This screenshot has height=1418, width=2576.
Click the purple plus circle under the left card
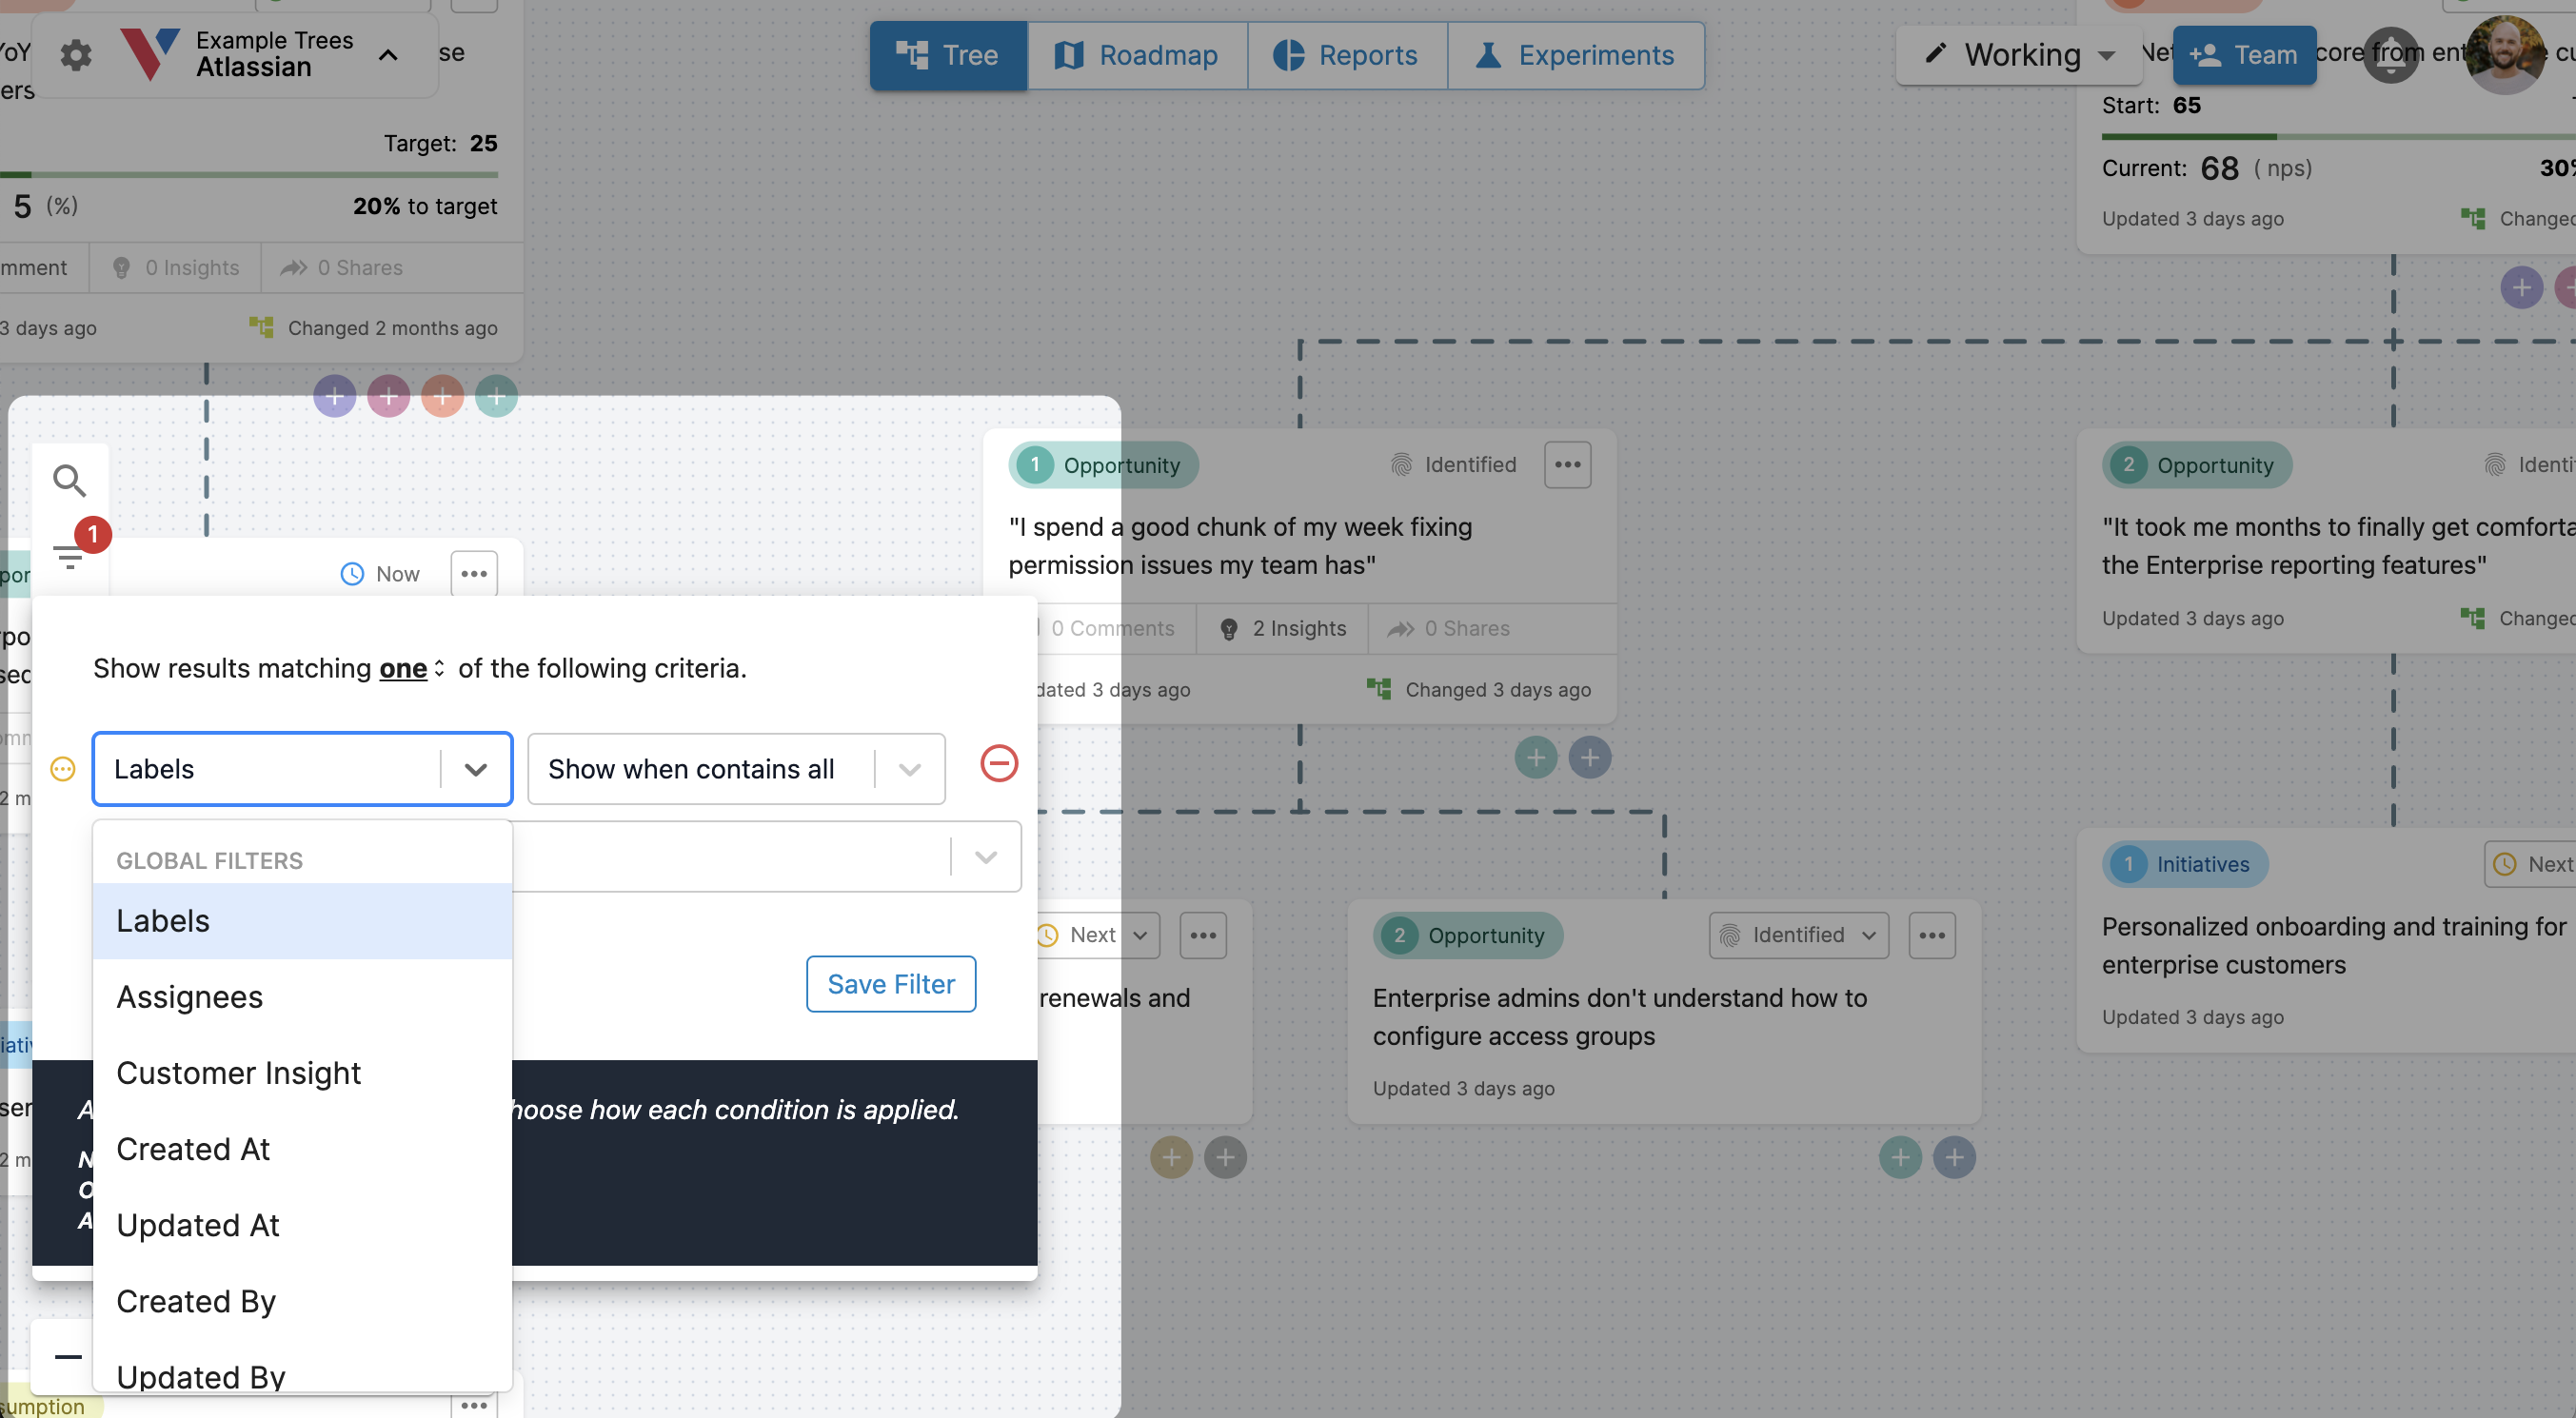[x=335, y=397]
